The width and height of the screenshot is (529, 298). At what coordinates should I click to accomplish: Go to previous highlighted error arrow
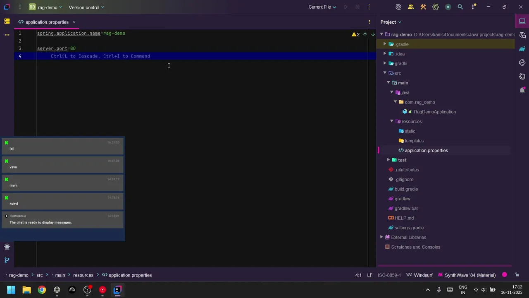pos(365,34)
